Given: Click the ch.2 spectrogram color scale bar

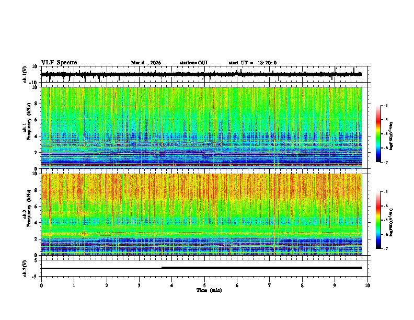Looking at the screenshot, I should pos(378,220).
